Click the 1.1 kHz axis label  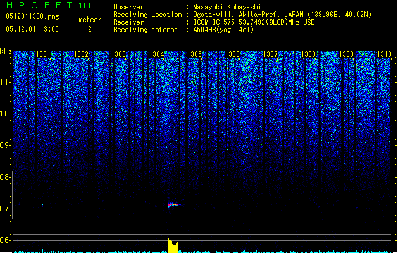coord(5,82)
